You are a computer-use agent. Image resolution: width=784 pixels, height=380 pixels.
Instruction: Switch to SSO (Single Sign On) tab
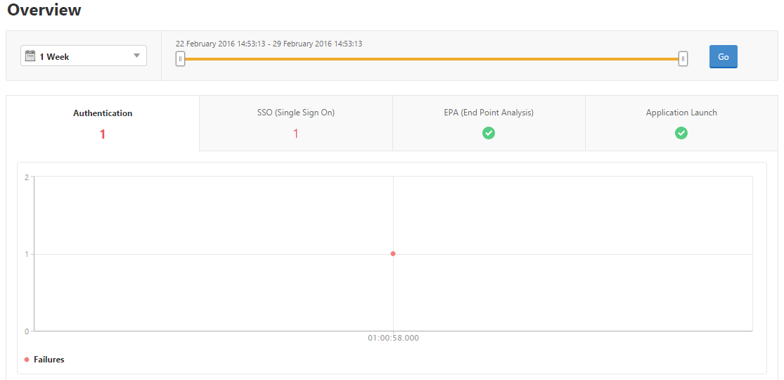[x=295, y=123]
